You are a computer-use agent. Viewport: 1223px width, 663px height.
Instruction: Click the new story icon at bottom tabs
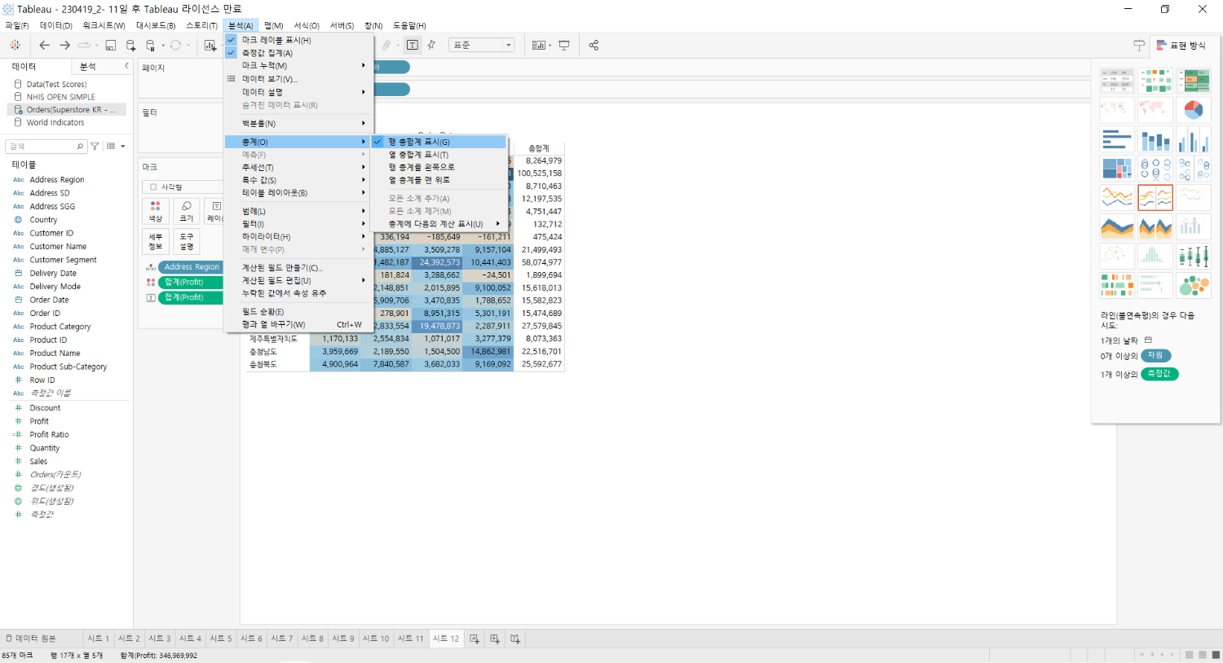[x=515, y=639]
